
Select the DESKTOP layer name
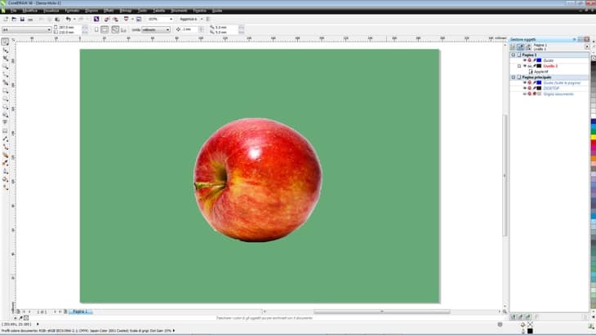[x=551, y=88]
